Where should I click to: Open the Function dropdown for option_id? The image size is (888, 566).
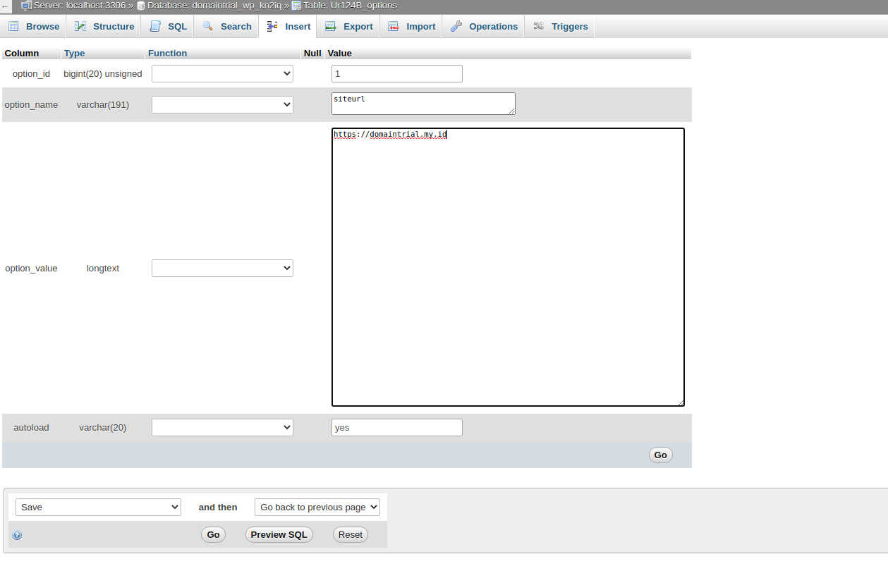[x=222, y=73]
